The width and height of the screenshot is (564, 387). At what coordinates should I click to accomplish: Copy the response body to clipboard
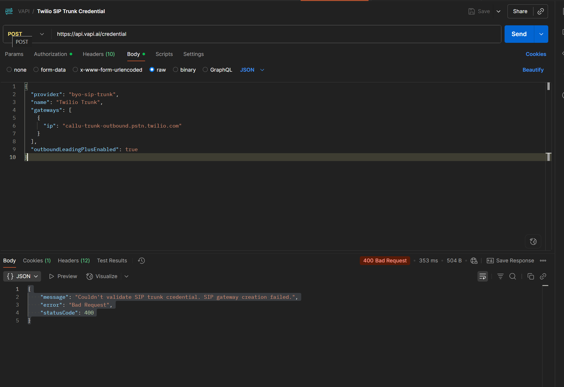click(x=531, y=276)
